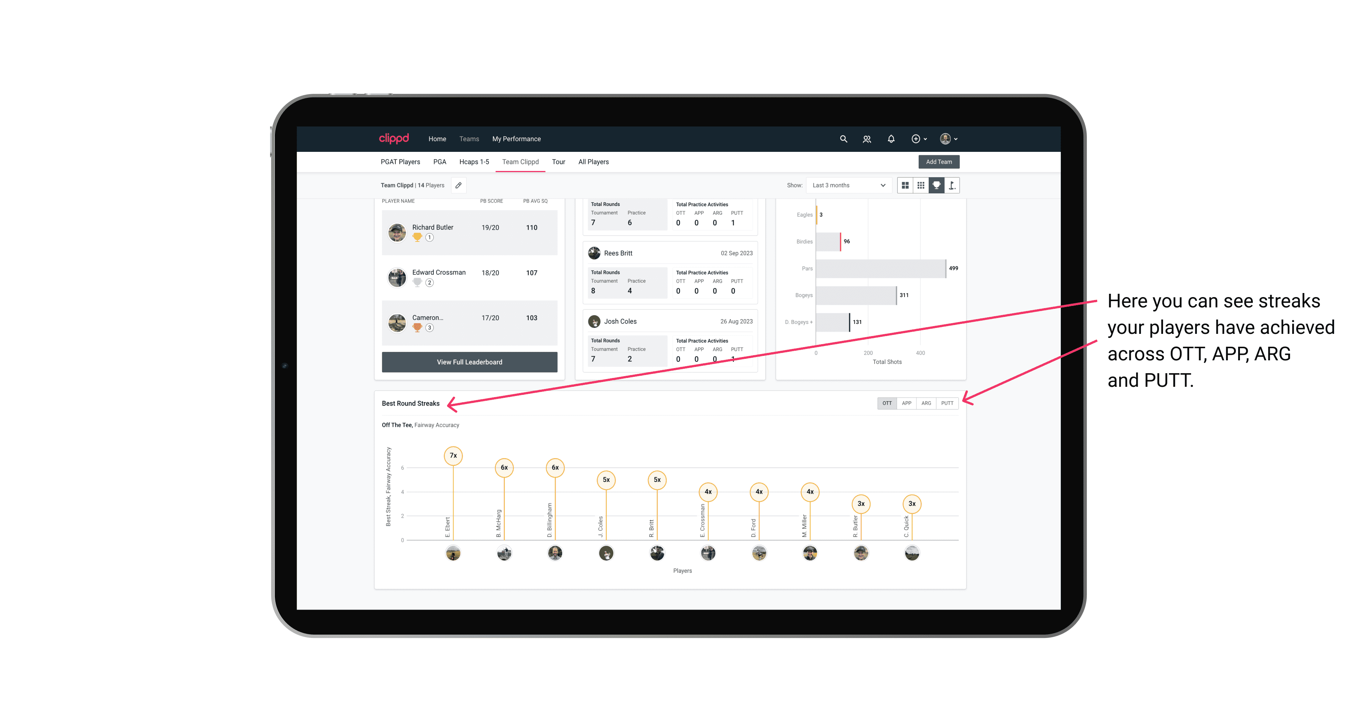The image size is (1354, 728).
Task: Click the ARG streak filter icon
Action: (x=926, y=403)
